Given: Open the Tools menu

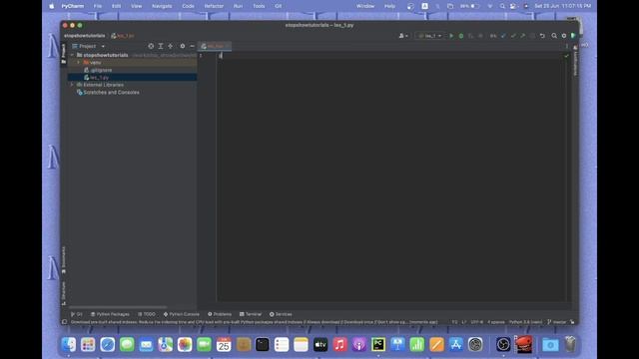Looking at the screenshot, I should click(259, 6).
